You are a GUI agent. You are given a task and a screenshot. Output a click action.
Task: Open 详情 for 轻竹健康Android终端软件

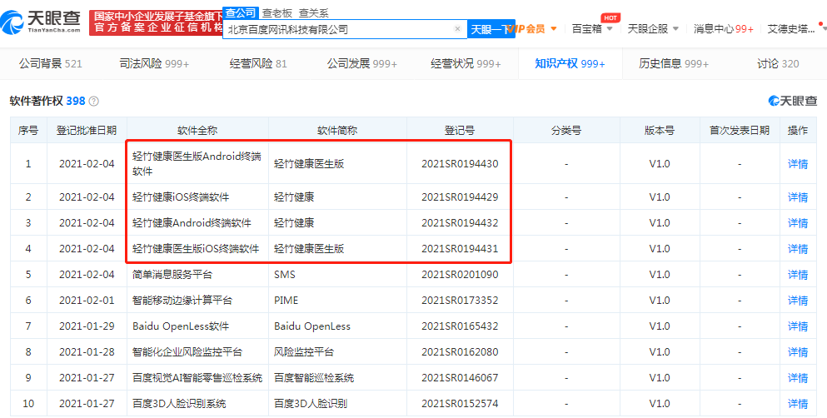(798, 223)
